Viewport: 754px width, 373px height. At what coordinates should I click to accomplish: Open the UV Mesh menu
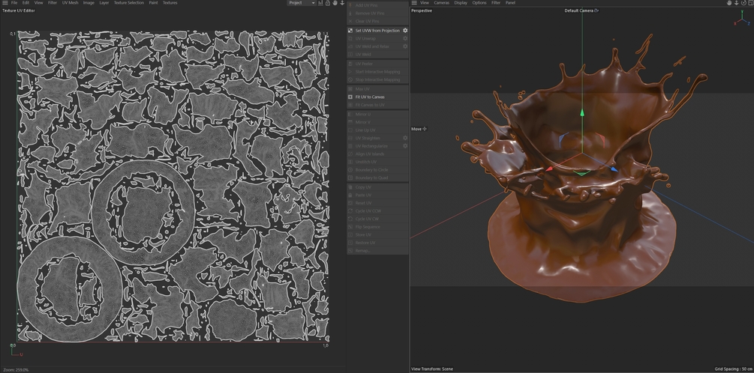tap(69, 3)
